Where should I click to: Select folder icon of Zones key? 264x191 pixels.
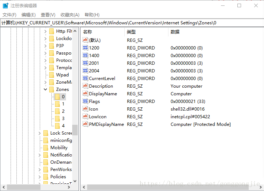tap(51, 89)
